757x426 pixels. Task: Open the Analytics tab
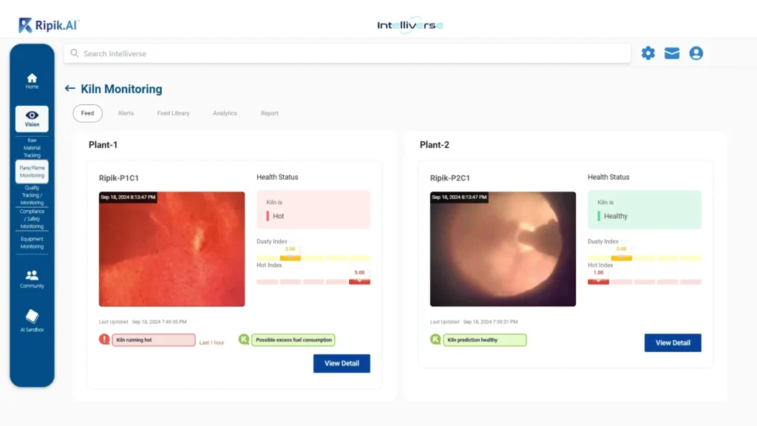[x=225, y=113]
